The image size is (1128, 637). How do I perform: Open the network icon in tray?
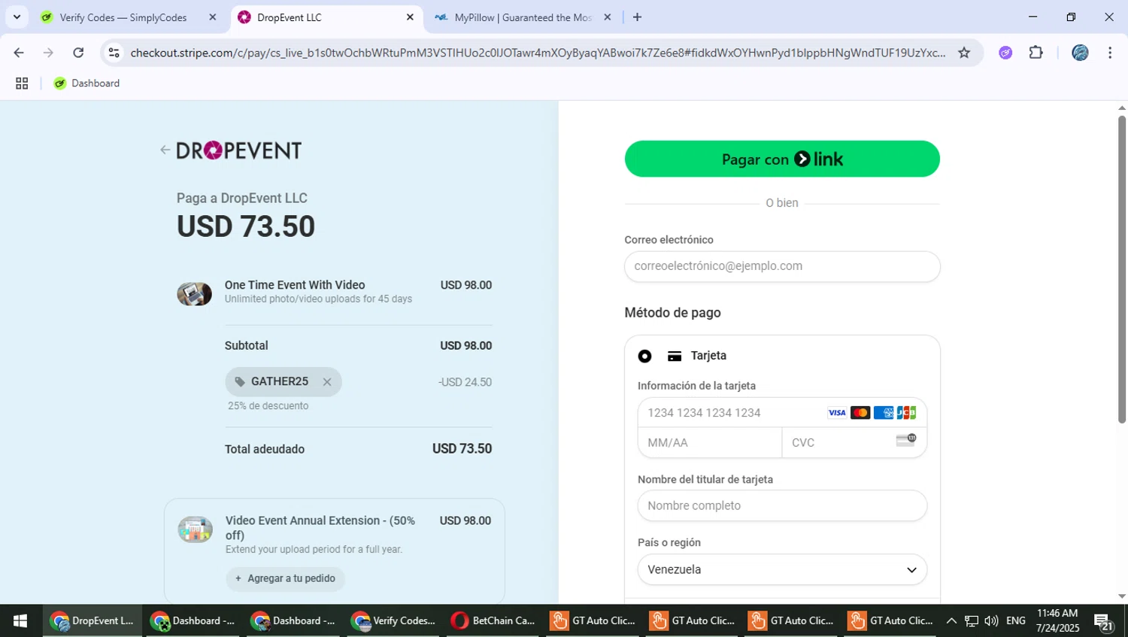tap(972, 620)
